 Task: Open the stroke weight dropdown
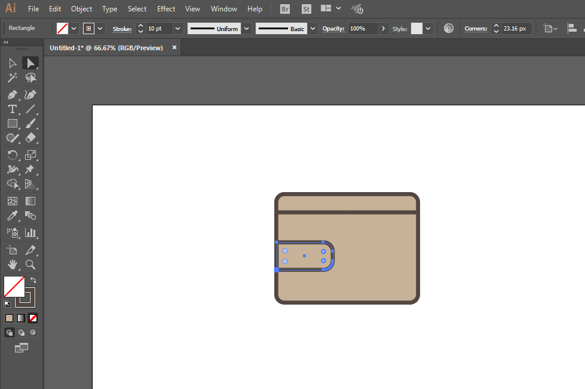[177, 28]
